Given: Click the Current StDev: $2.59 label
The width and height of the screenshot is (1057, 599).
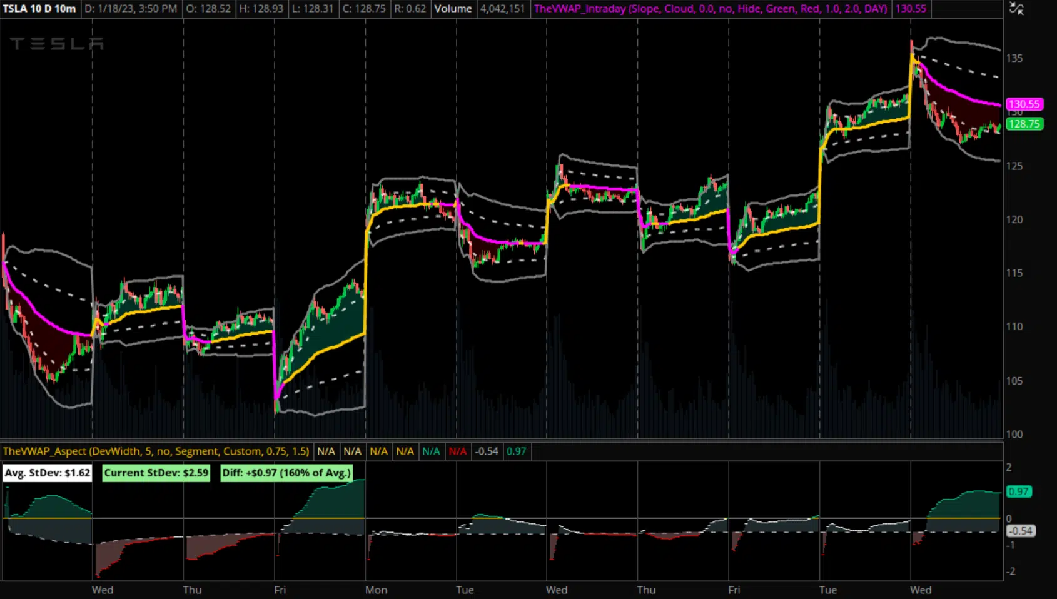Looking at the screenshot, I should 156,473.
